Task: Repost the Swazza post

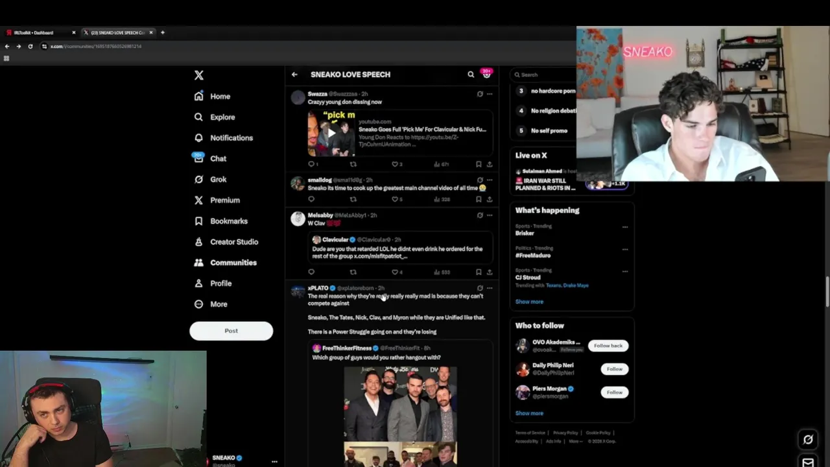Action: click(353, 164)
